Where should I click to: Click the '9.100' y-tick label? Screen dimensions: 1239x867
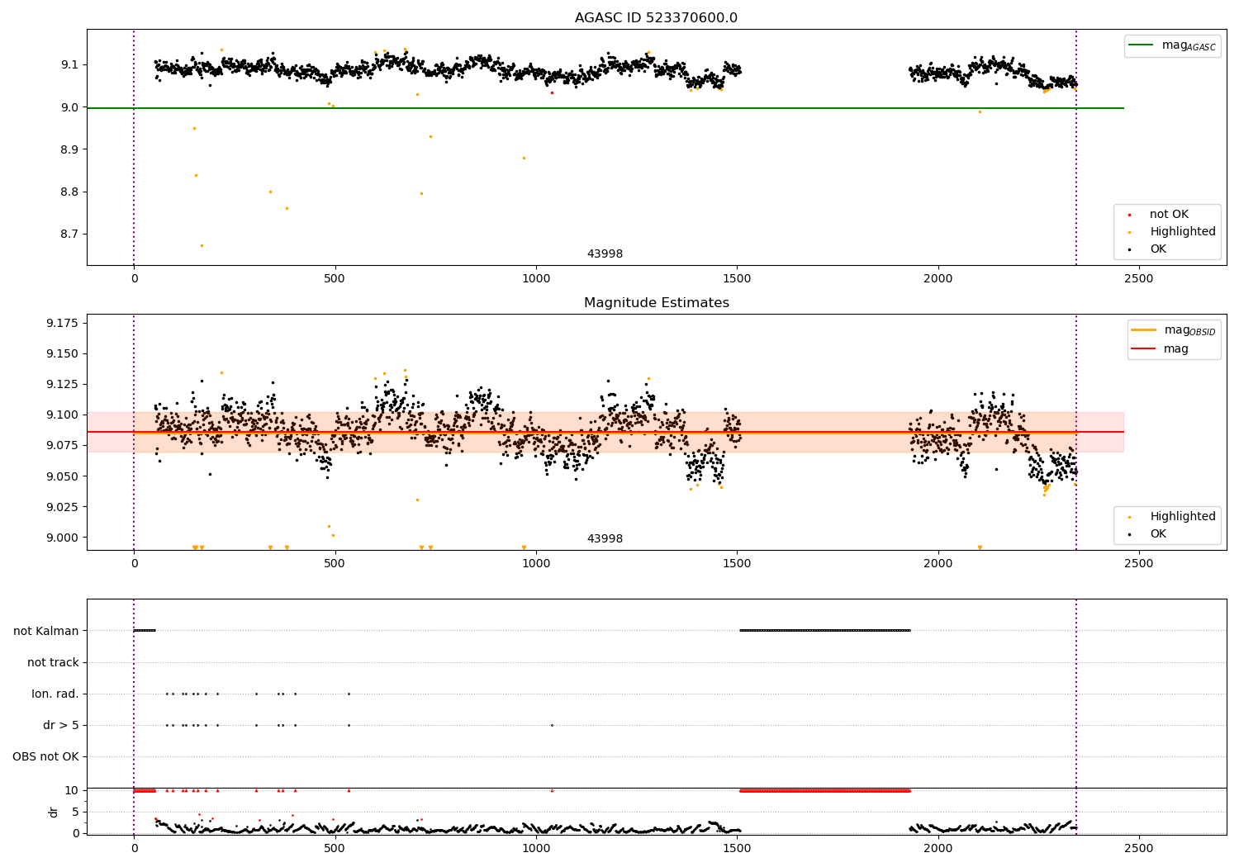coord(63,415)
